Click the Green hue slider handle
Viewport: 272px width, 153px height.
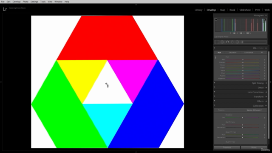click(243, 68)
